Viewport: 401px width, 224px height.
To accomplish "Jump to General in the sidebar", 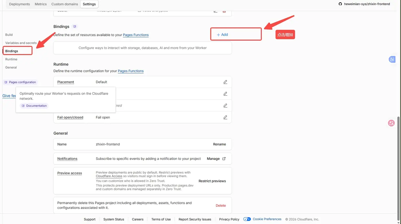I will (x=11, y=67).
